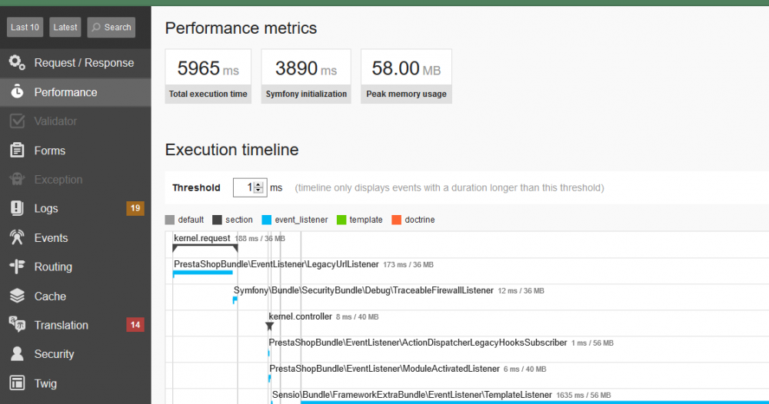Open the Last 10 profiles list

tap(25, 28)
